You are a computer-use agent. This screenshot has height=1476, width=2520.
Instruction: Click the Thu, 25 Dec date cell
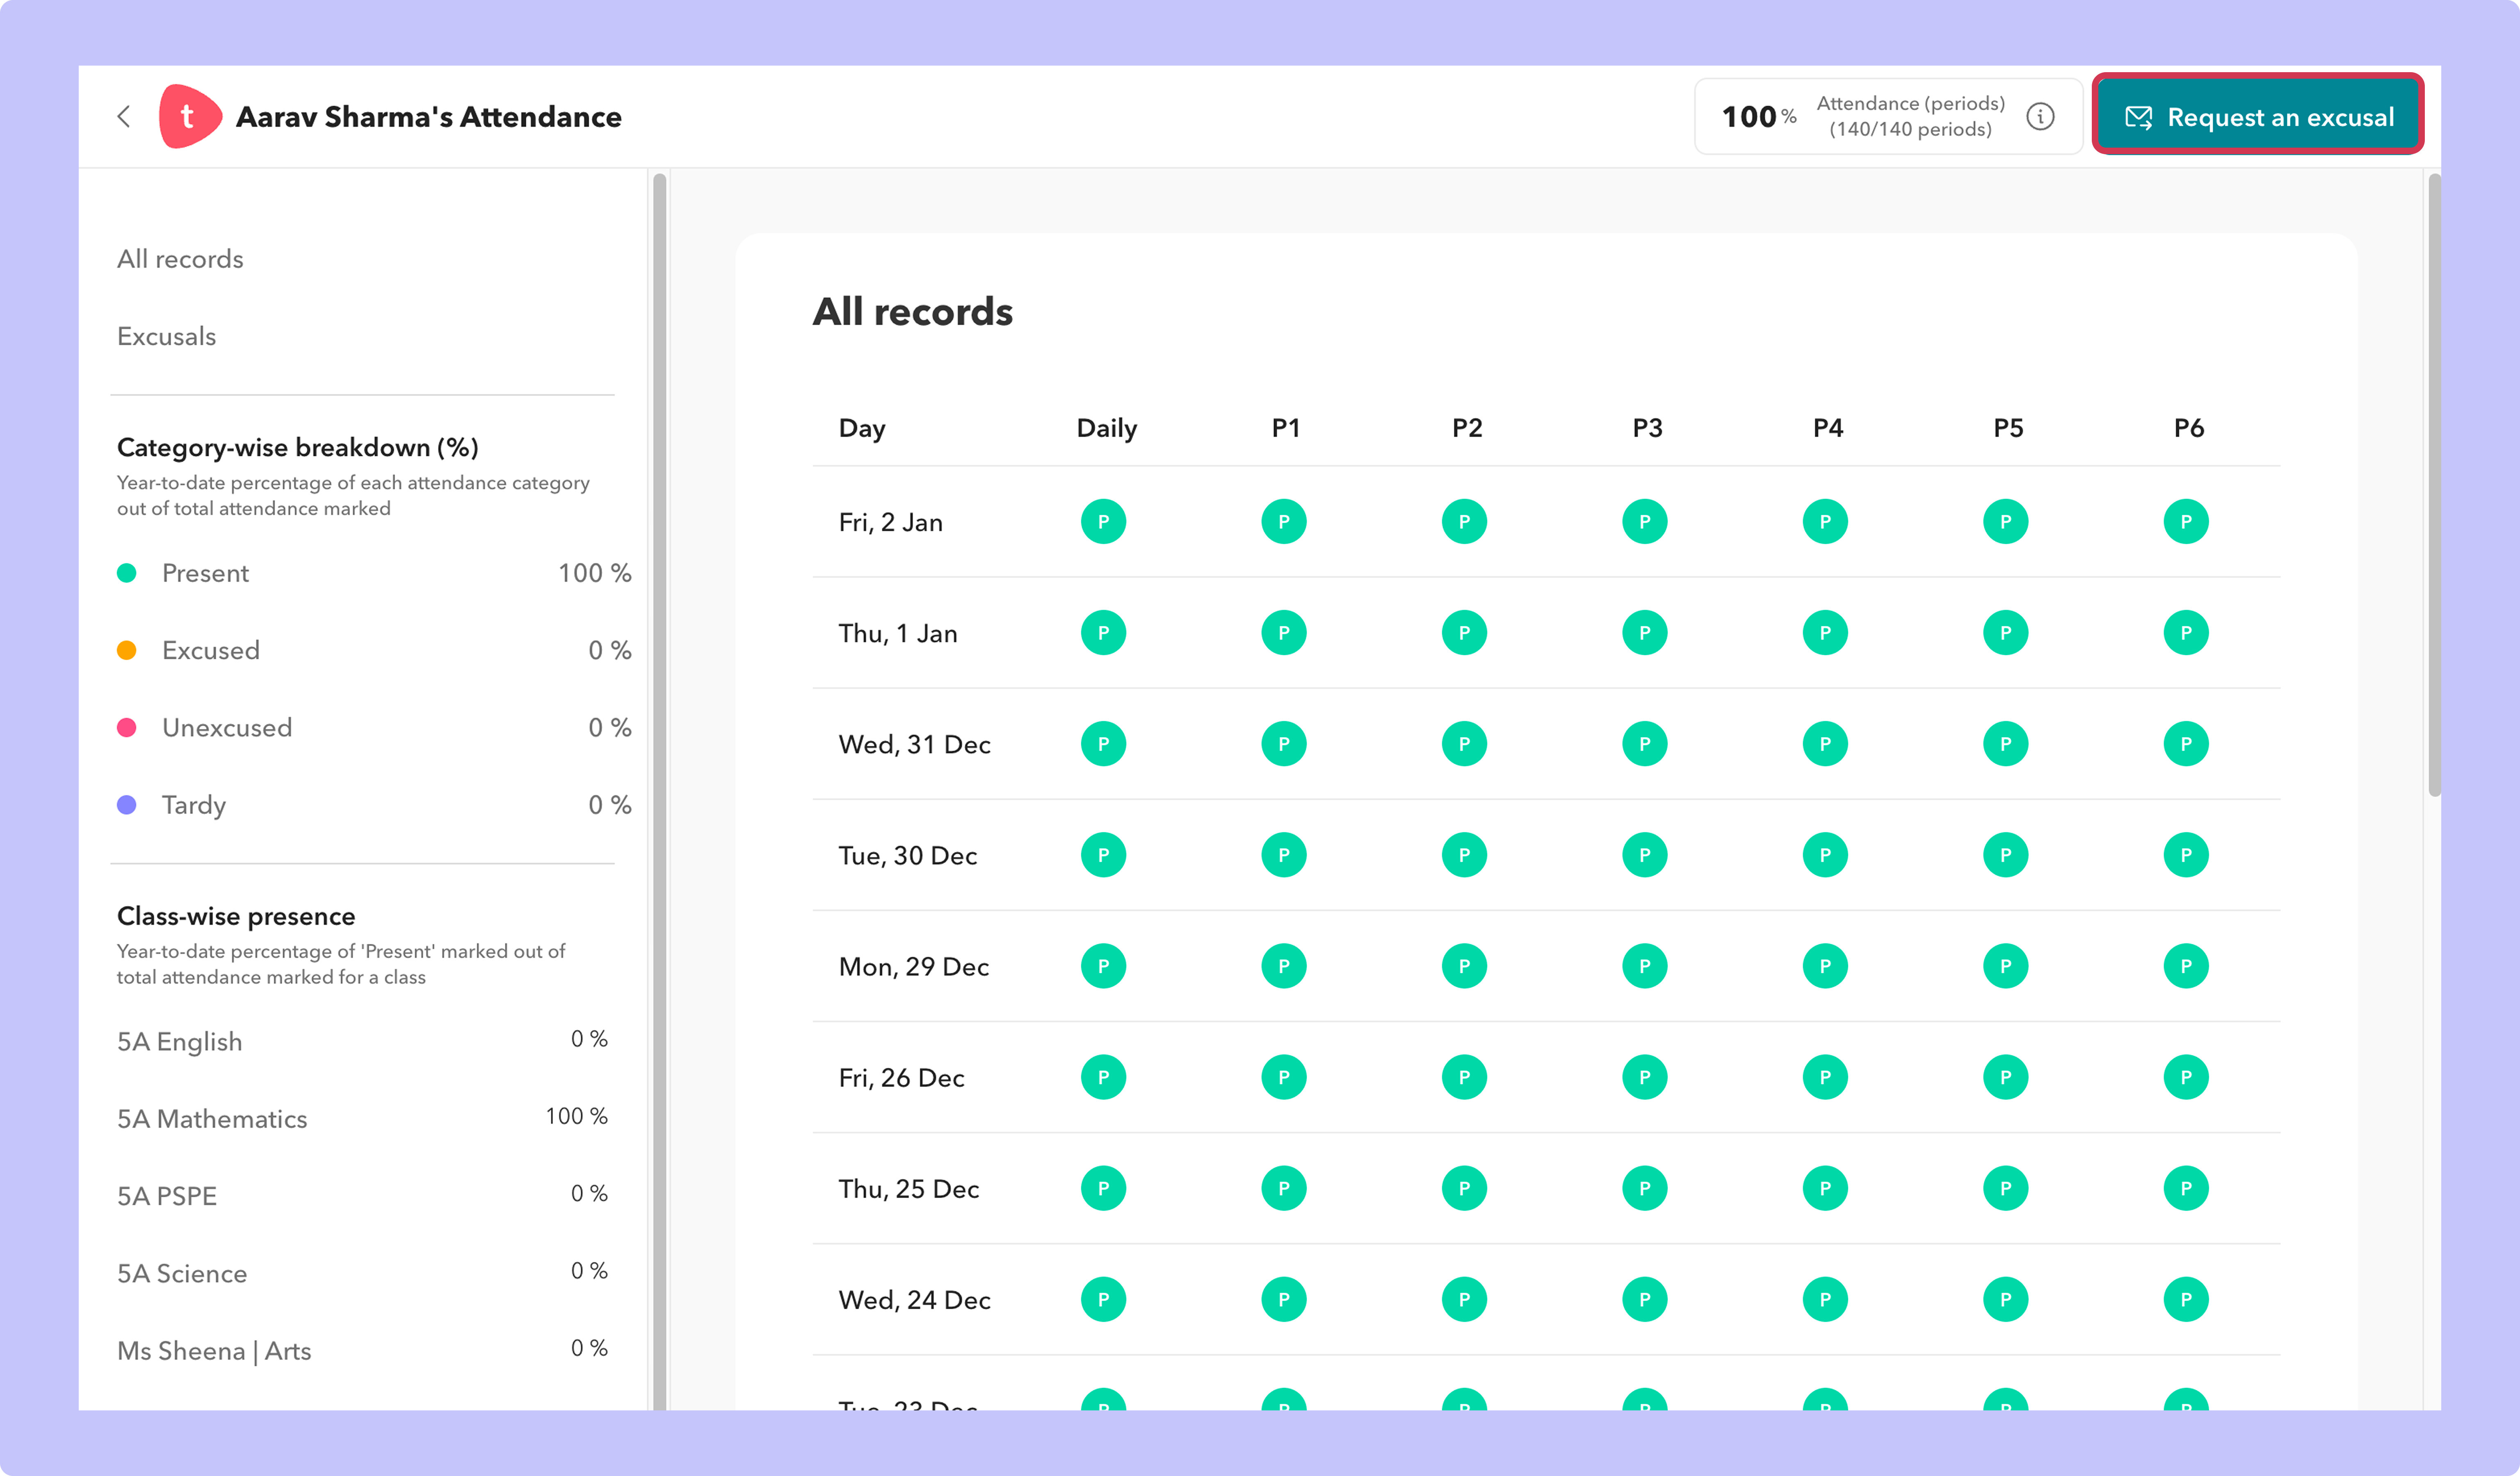[x=909, y=1189]
